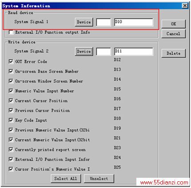Click Device button for System Signal 1
Screen dimensions: 191x188
84,22
